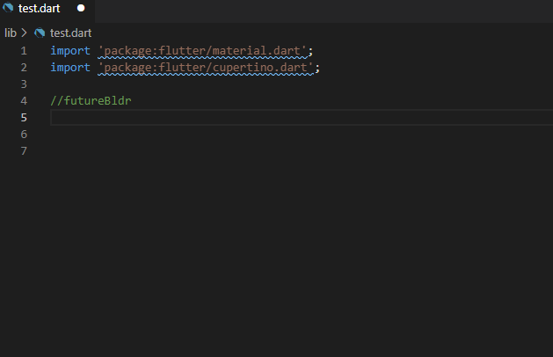Click the import keyword on line 1
The height and width of the screenshot is (357, 553).
pyautogui.click(x=70, y=51)
